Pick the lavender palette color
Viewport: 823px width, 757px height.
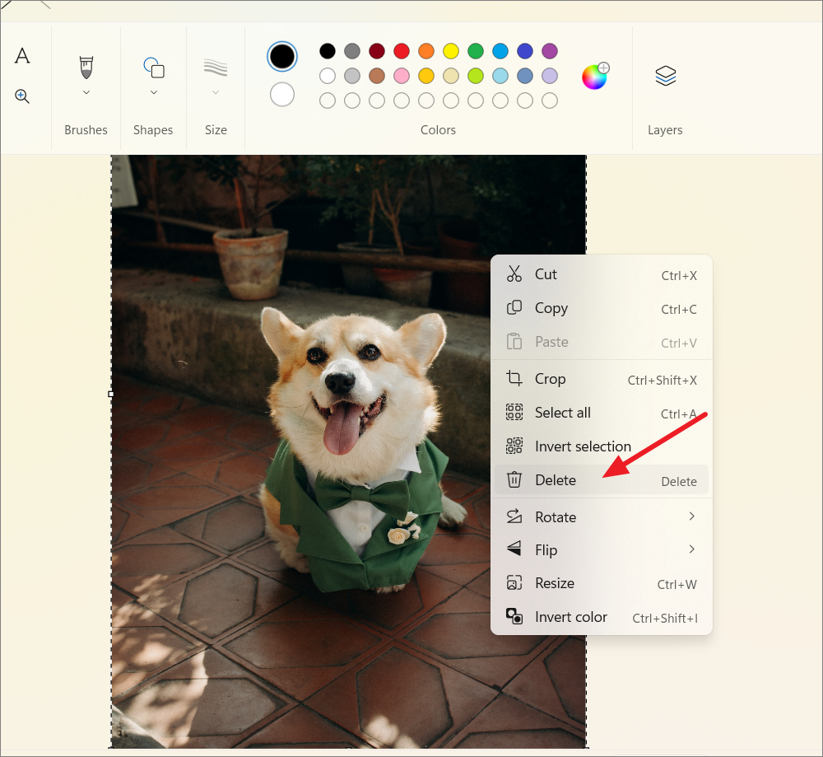[x=550, y=76]
